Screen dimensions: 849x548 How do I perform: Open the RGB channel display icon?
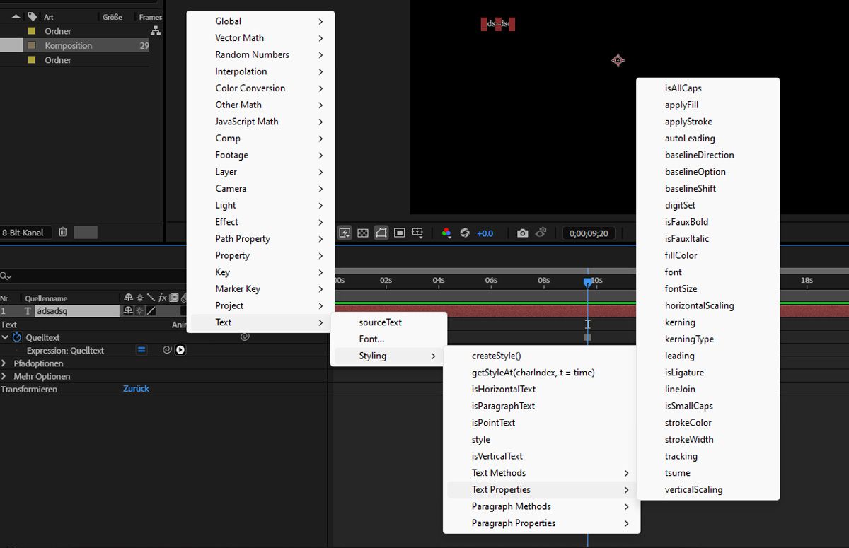[446, 233]
